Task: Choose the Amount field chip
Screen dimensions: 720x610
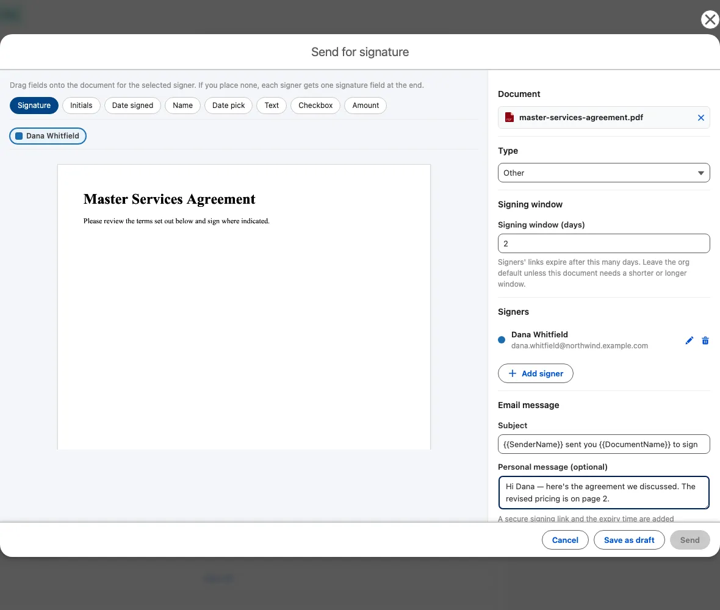Action: pos(365,105)
